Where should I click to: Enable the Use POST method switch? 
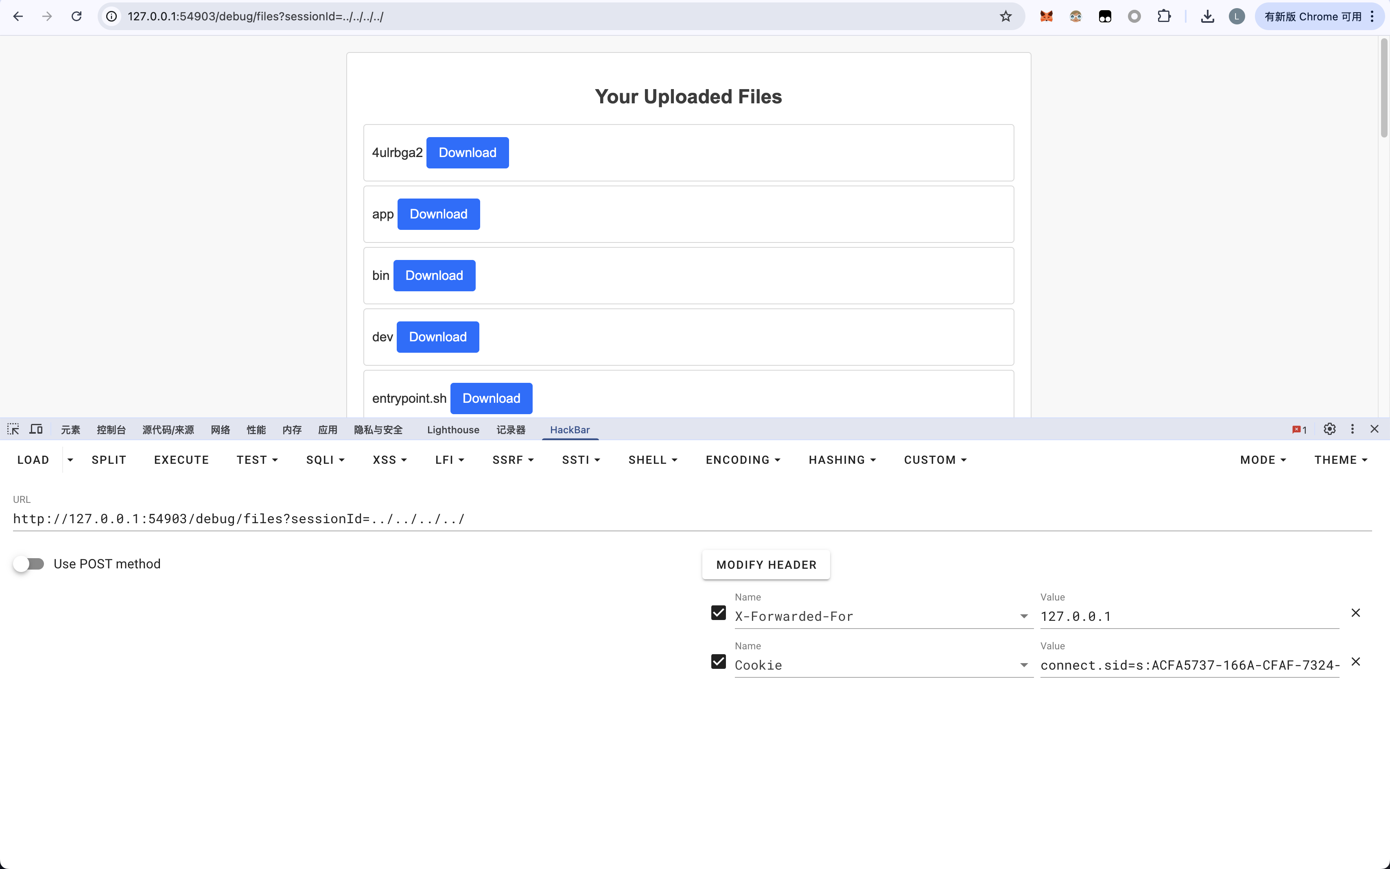coord(29,564)
